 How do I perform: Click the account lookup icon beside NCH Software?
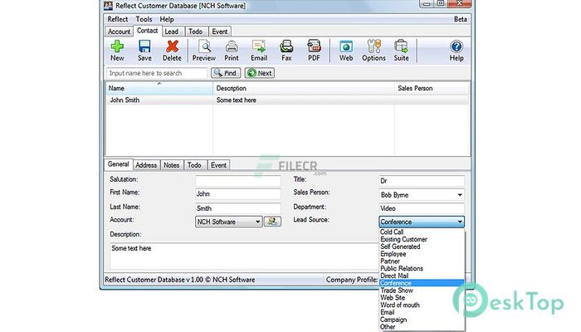tap(272, 222)
